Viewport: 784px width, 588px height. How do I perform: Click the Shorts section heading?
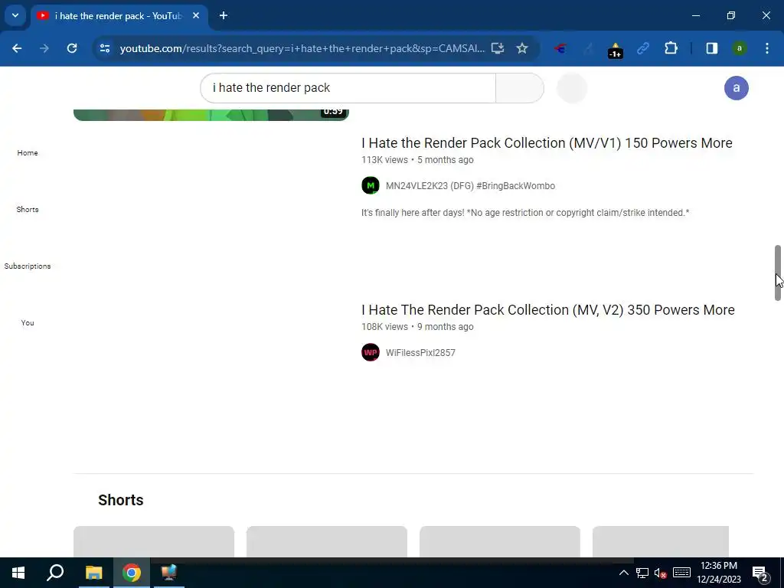pyautogui.click(x=120, y=500)
